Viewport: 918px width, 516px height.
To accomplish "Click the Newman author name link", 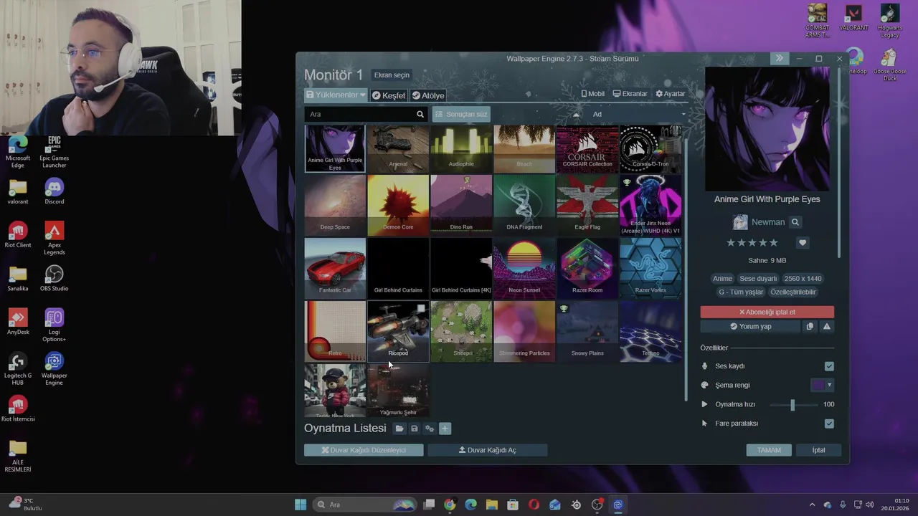I will [x=768, y=222].
